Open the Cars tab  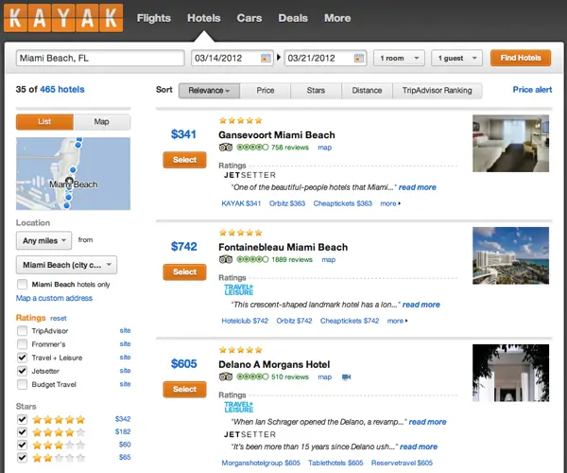tap(249, 18)
